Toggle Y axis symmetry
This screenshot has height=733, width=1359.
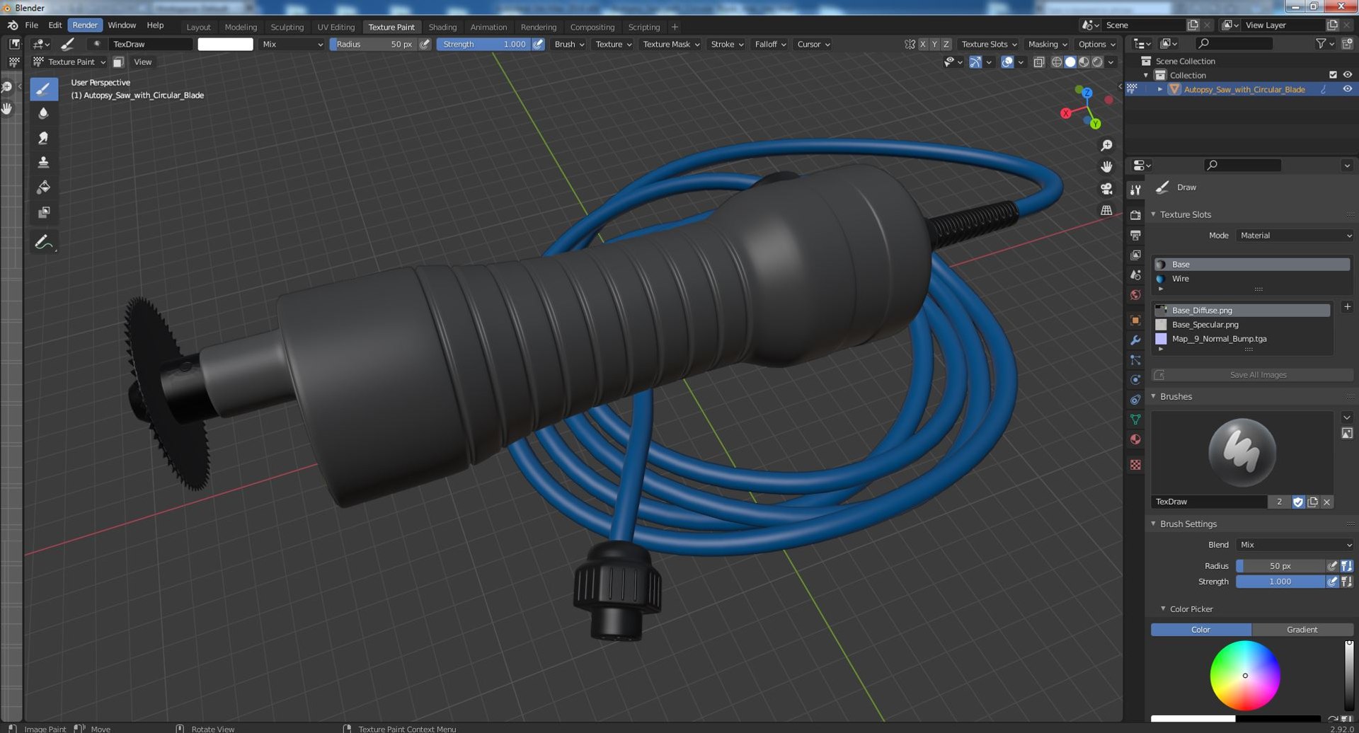(934, 44)
